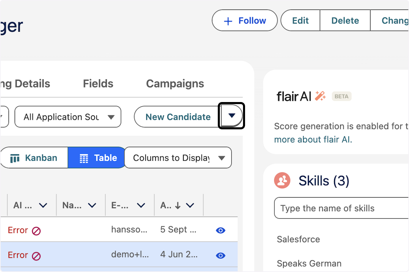Open the Fields tab
409x272 pixels.
[x=98, y=84]
